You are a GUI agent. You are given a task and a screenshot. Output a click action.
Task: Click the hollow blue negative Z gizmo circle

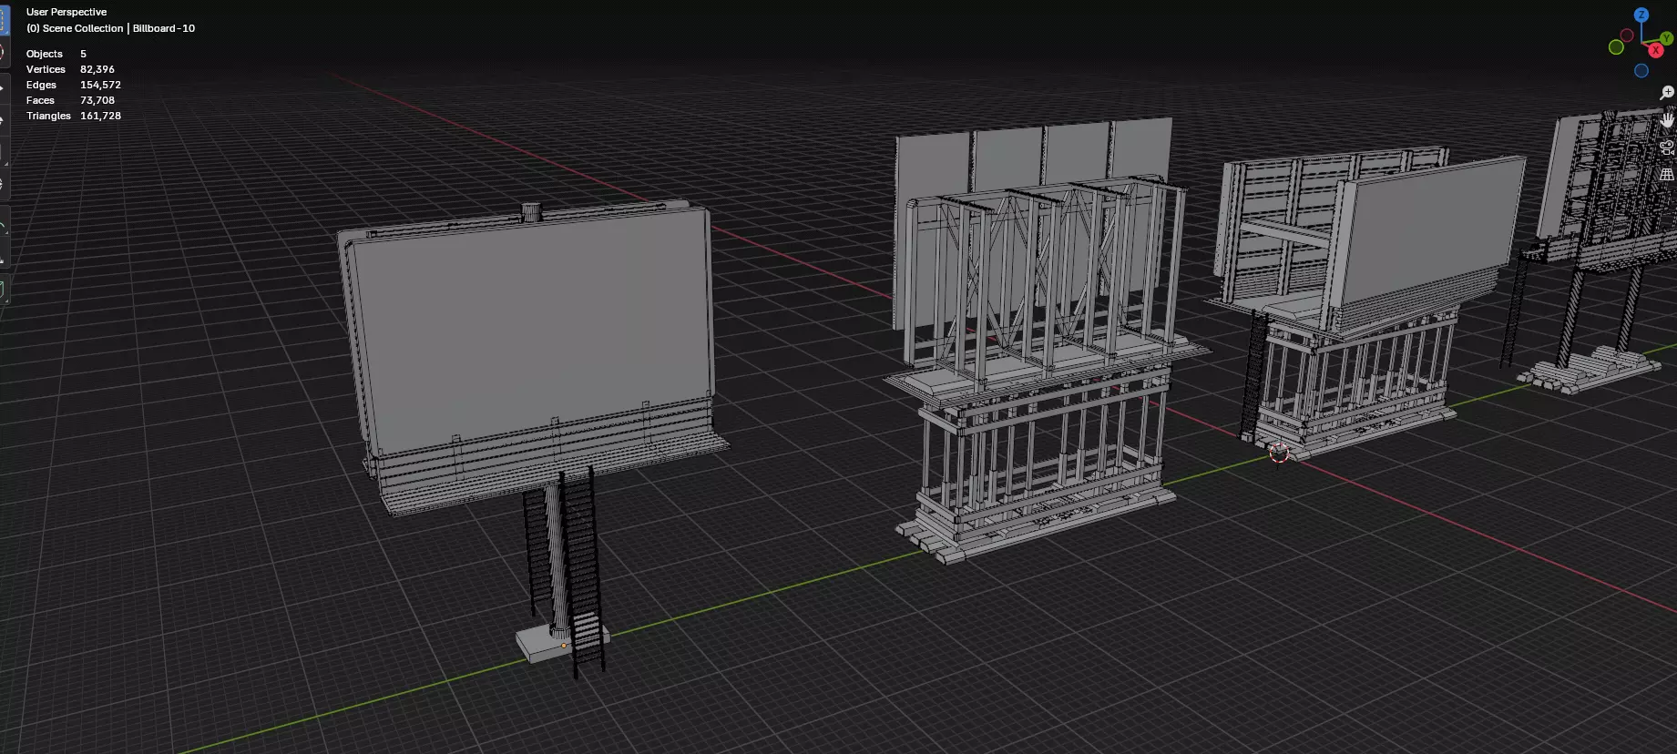pos(1641,71)
